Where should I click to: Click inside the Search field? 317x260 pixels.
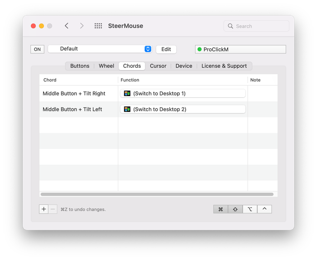tap(256, 26)
